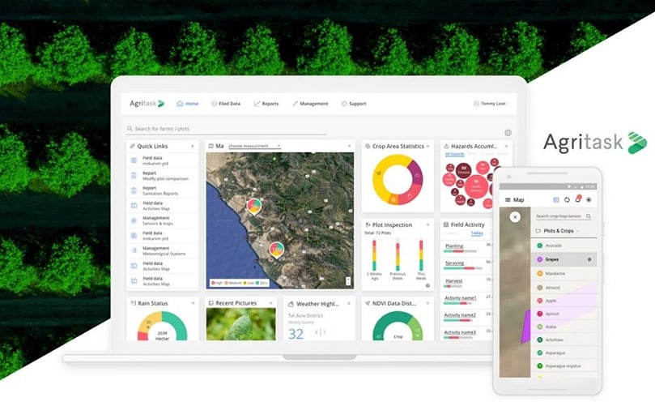Screen dimensions: 655x406
Task: Open the dashboard settings gear icon
Action: (508, 133)
